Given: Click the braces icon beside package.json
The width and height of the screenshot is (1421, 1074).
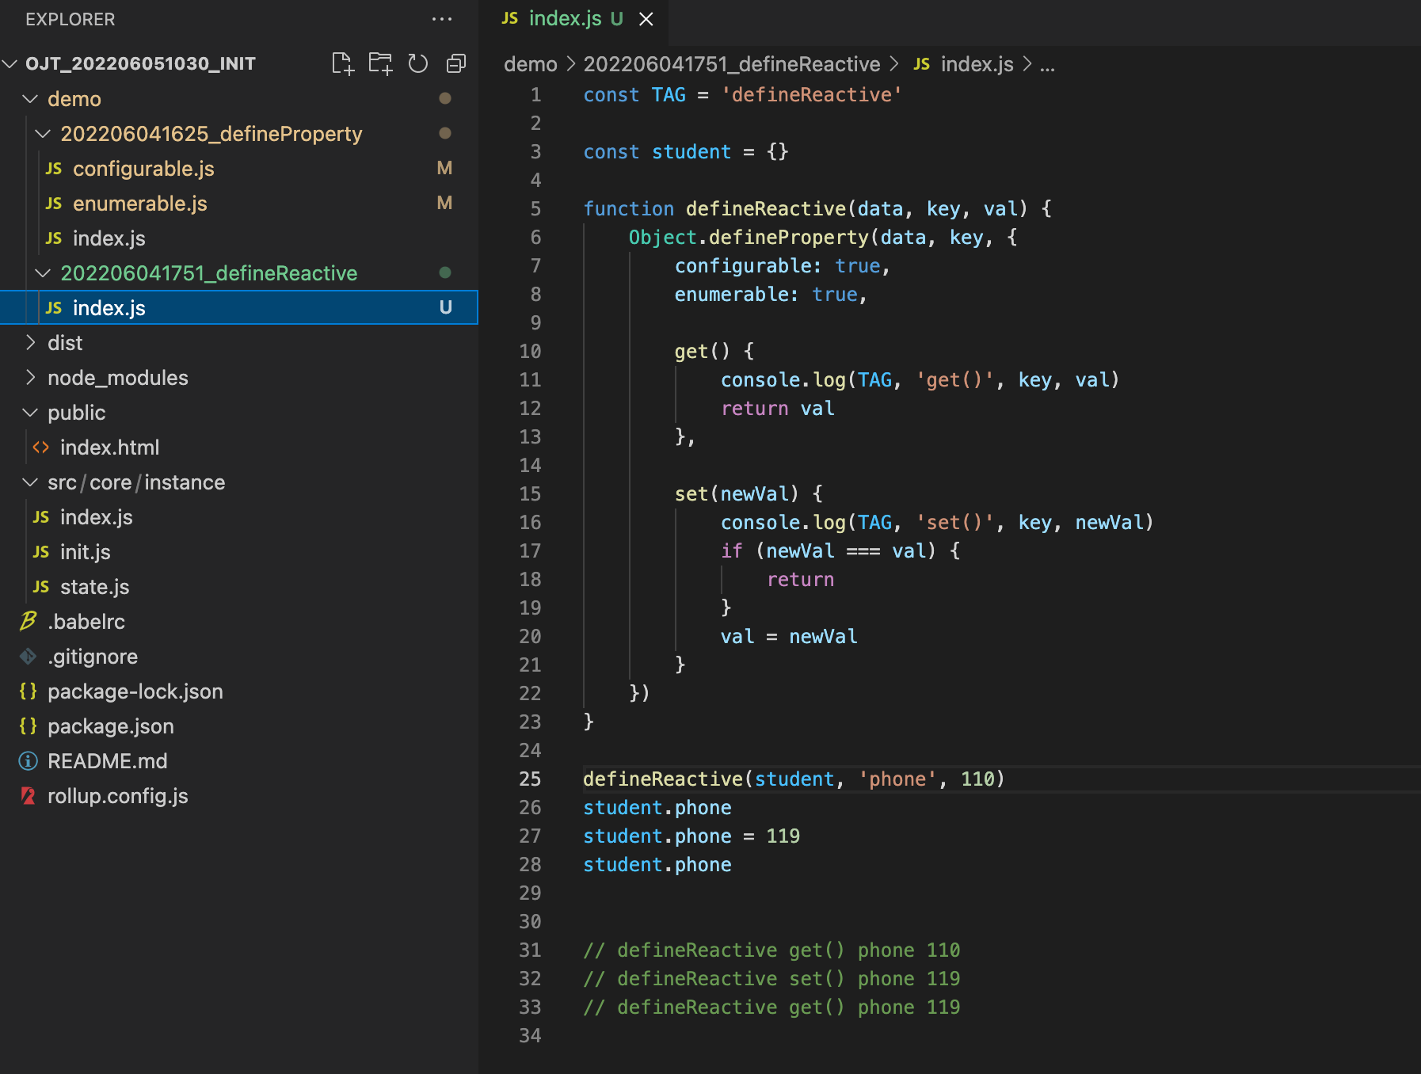Looking at the screenshot, I should tap(29, 726).
